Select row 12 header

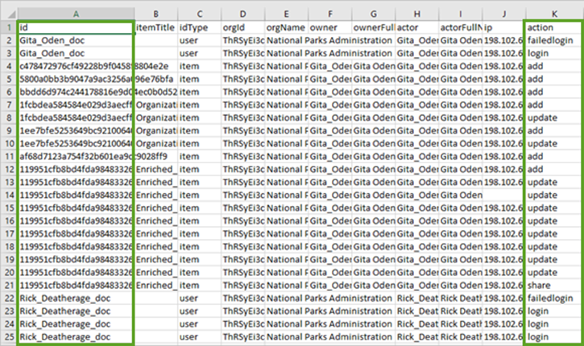tap(9, 169)
